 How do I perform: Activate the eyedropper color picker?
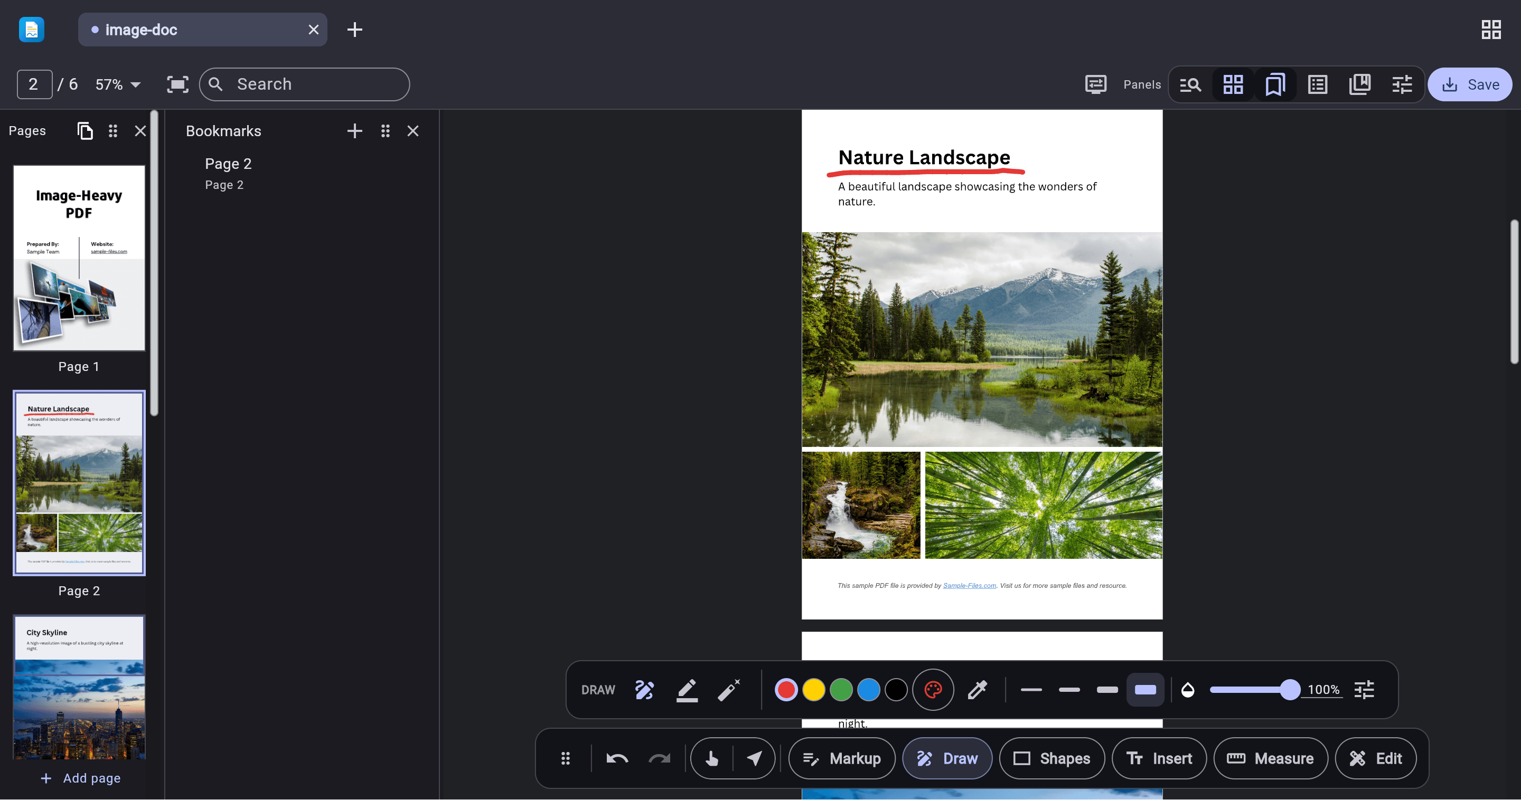pyautogui.click(x=977, y=690)
